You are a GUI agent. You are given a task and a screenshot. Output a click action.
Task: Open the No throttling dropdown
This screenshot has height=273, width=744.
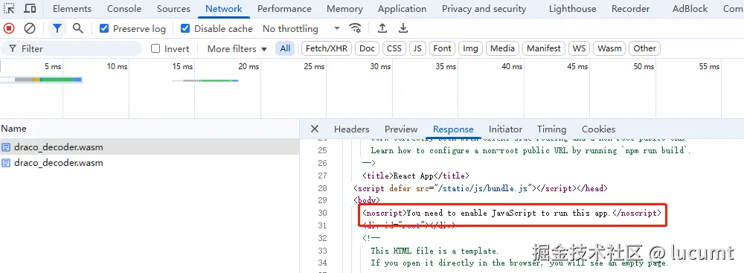click(301, 28)
